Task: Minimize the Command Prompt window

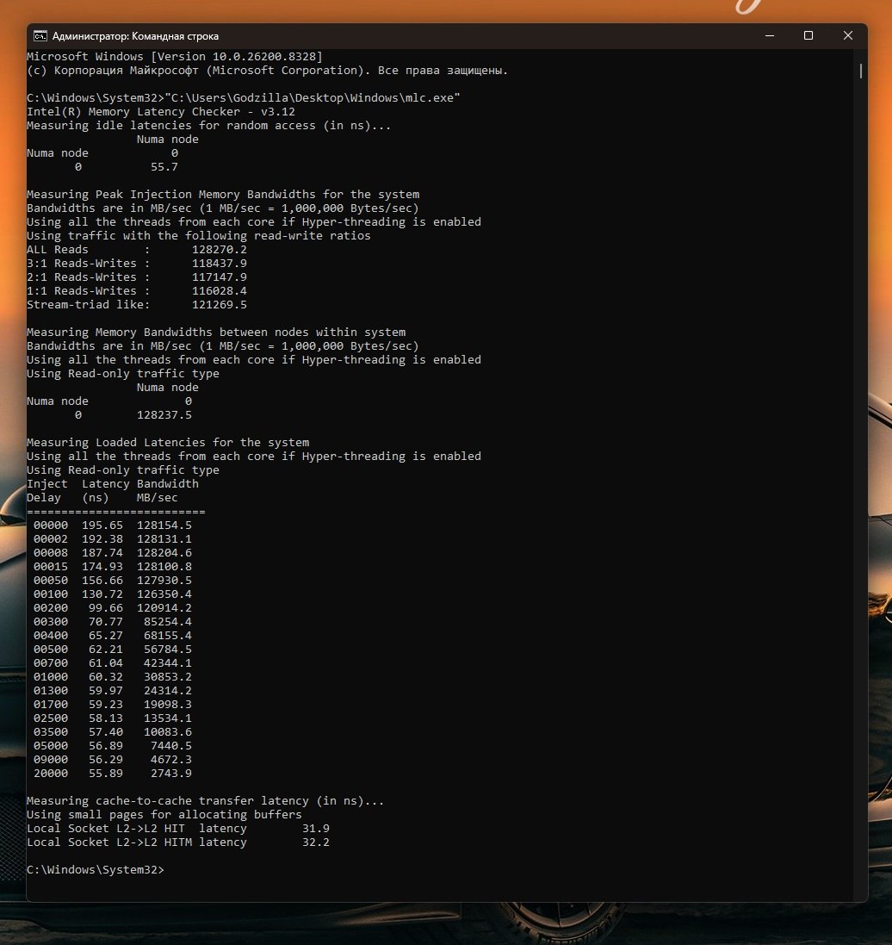Action: click(x=769, y=36)
